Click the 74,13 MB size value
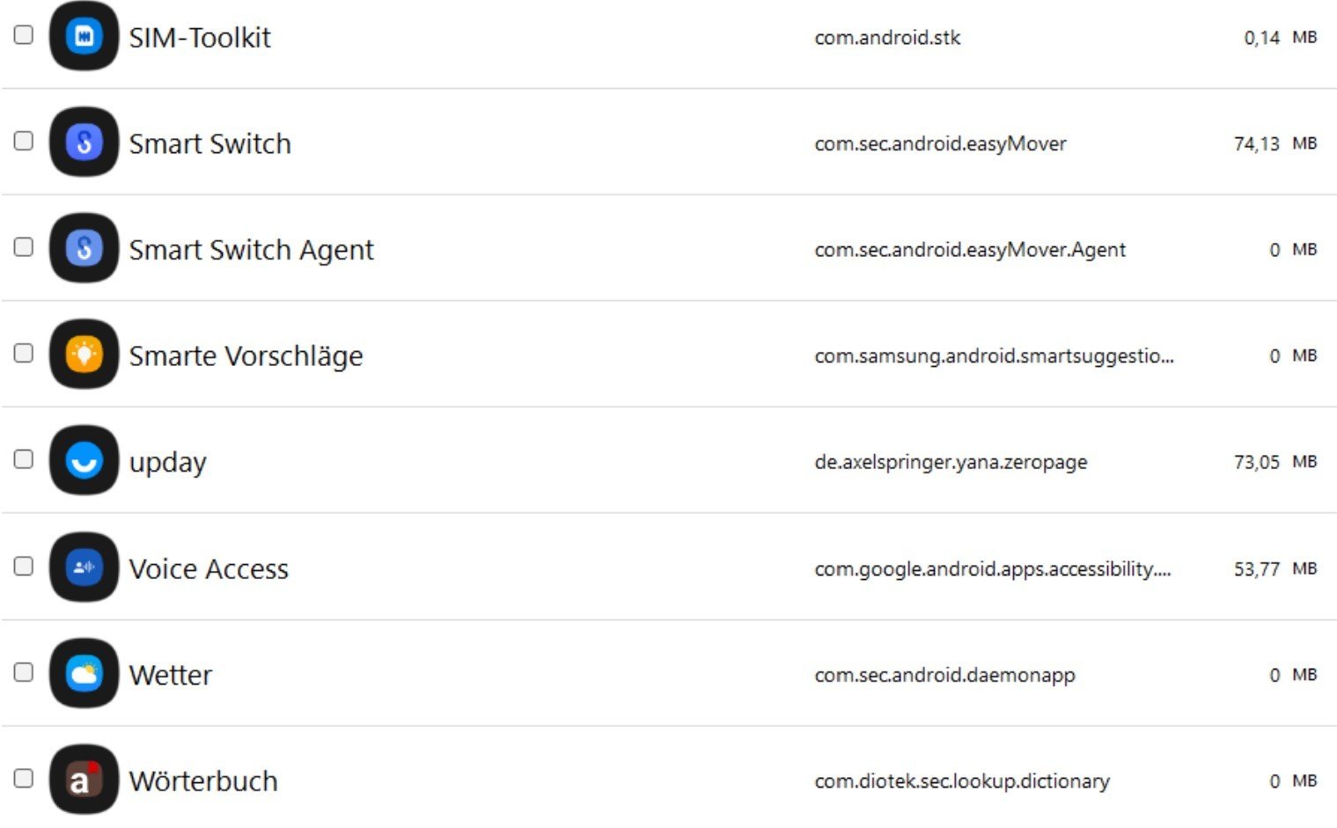 coord(1275,143)
